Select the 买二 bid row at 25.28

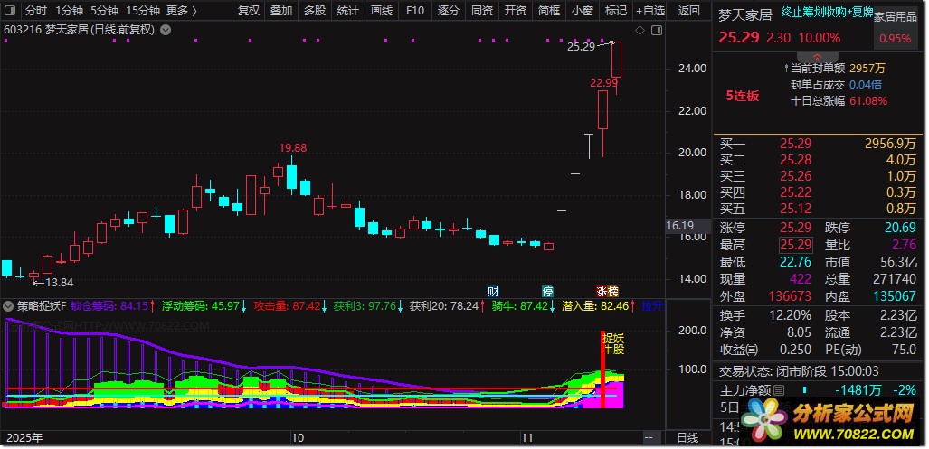point(818,160)
